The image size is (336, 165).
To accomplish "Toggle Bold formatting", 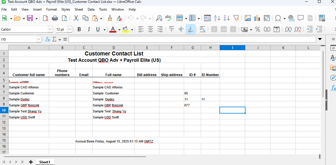I will pyautogui.click(x=79, y=29).
